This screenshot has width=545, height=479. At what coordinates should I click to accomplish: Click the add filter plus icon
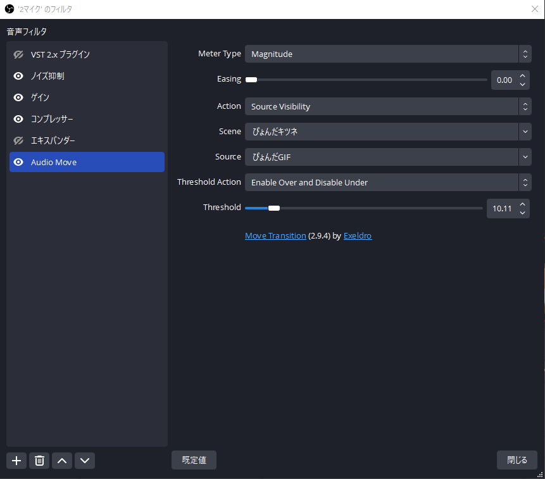[x=16, y=461]
